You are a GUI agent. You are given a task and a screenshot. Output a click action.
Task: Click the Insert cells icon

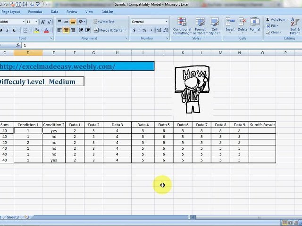[x=230, y=22]
